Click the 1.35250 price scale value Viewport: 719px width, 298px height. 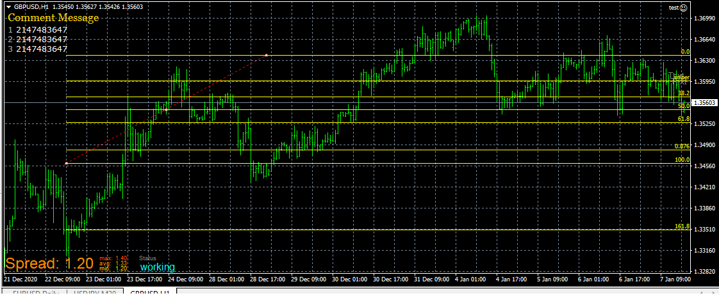[706, 123]
